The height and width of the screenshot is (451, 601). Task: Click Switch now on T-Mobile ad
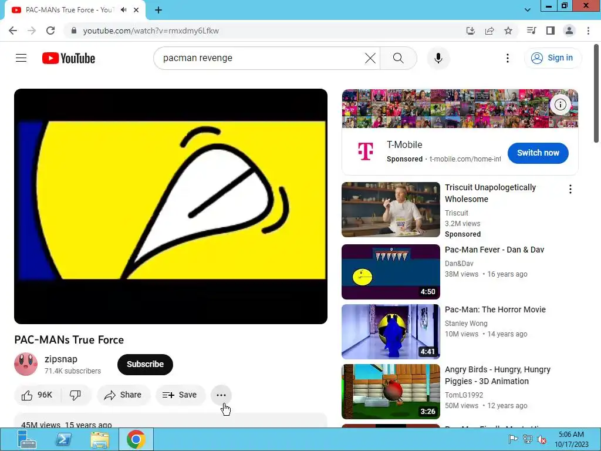click(538, 153)
